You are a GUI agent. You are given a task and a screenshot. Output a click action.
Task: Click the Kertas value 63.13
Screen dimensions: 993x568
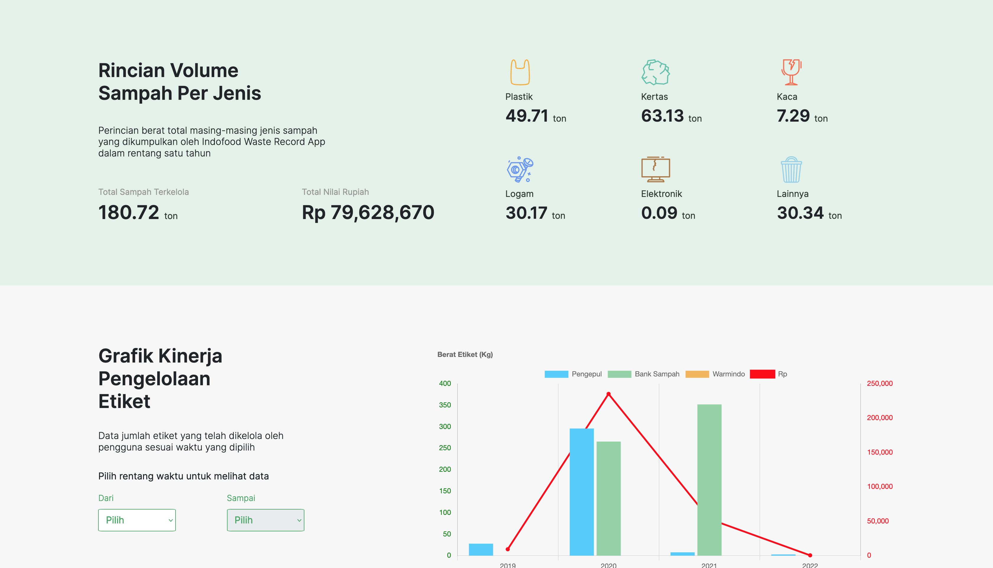[663, 116]
